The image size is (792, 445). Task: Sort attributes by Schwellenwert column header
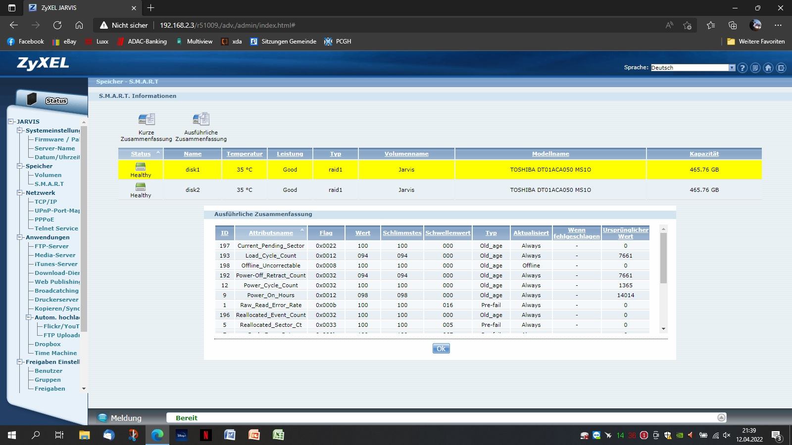pyautogui.click(x=448, y=233)
